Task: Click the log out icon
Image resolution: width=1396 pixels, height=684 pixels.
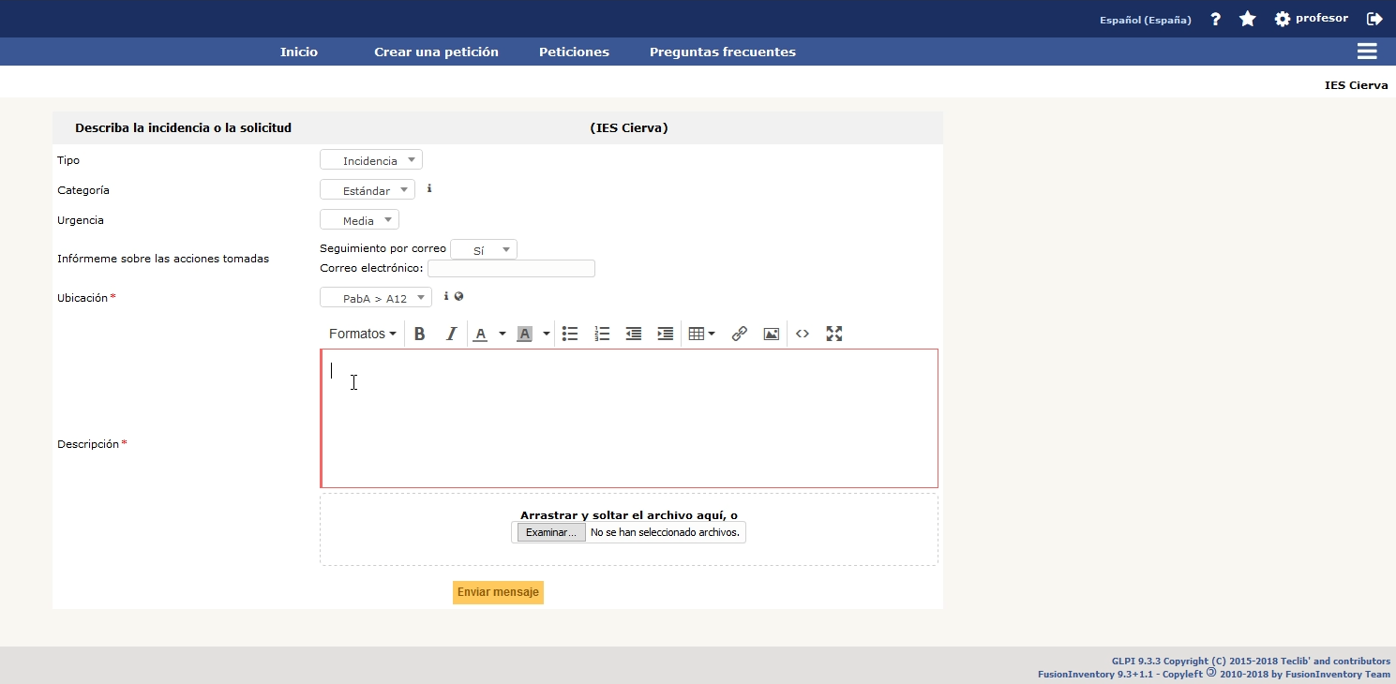Action: click(x=1374, y=19)
